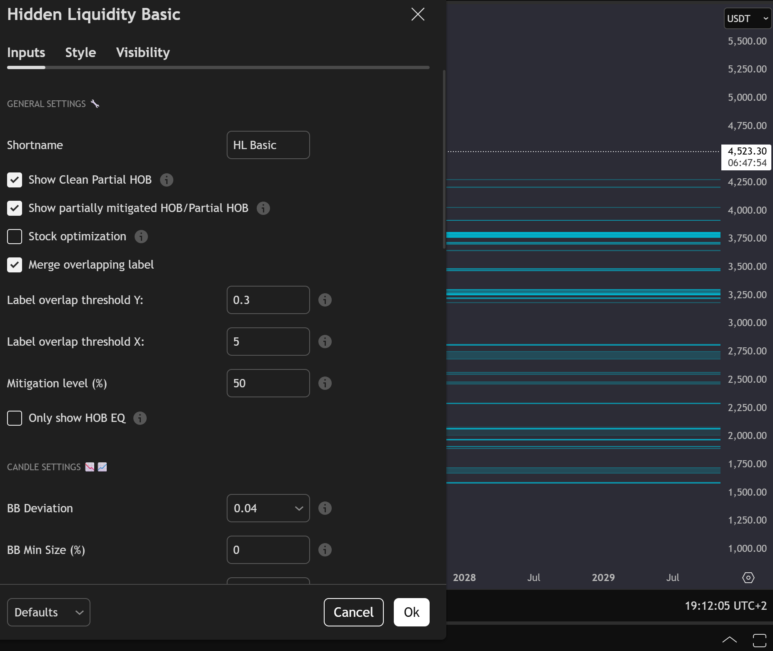The height and width of the screenshot is (651, 773).
Task: Click info icon next to Stock optimization
Action: coord(141,237)
